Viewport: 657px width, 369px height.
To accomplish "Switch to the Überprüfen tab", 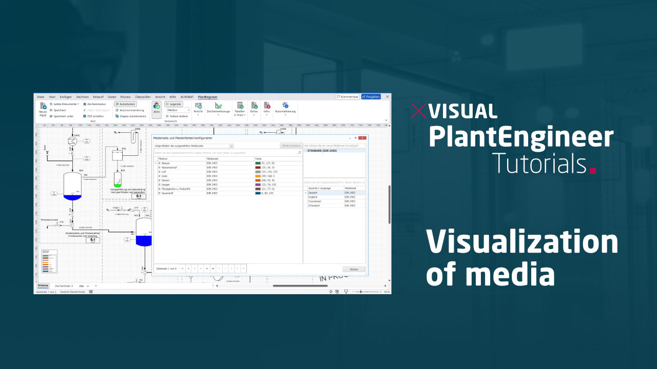I will coord(143,96).
